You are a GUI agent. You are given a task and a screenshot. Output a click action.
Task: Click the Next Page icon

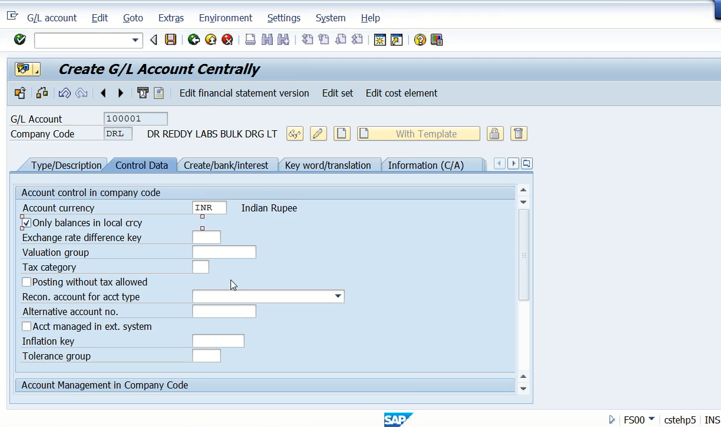coord(340,40)
